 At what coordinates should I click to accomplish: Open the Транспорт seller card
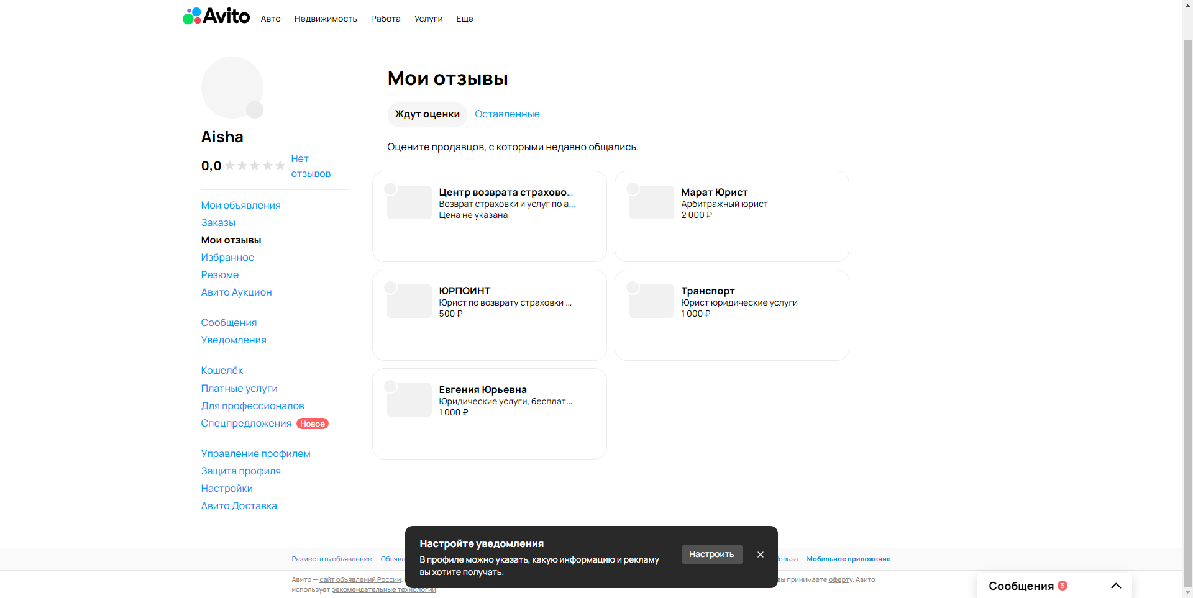tap(732, 315)
